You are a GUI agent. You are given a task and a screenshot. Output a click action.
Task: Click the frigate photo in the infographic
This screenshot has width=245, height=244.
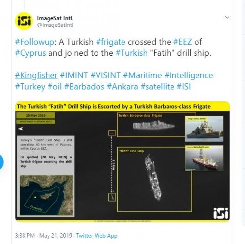pyautogui.click(x=204, y=129)
